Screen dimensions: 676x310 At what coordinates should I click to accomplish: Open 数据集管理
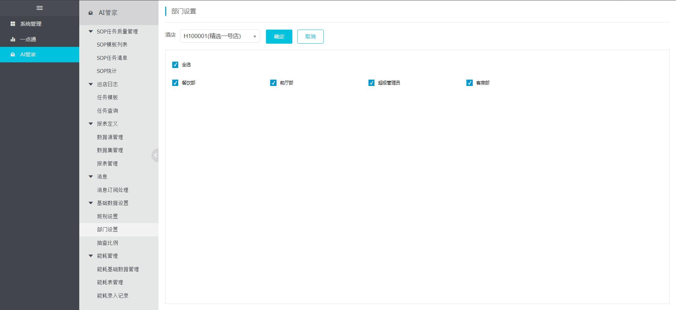110,150
